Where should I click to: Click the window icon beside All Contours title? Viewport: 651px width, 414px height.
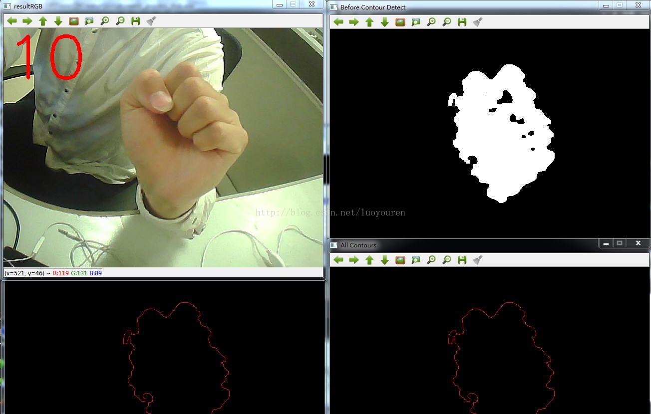coord(334,245)
